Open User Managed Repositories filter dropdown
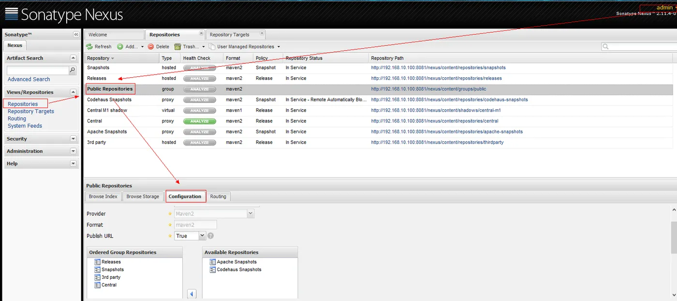The height and width of the screenshot is (301, 677). pyautogui.click(x=244, y=47)
